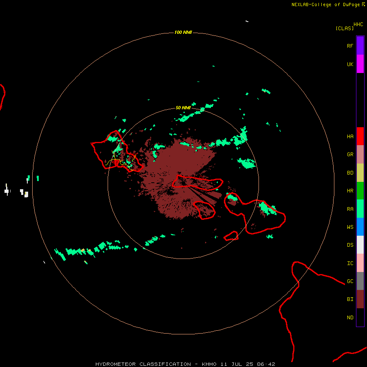Click the 'WS' legend label
367x367 pixels.
pos(350,227)
